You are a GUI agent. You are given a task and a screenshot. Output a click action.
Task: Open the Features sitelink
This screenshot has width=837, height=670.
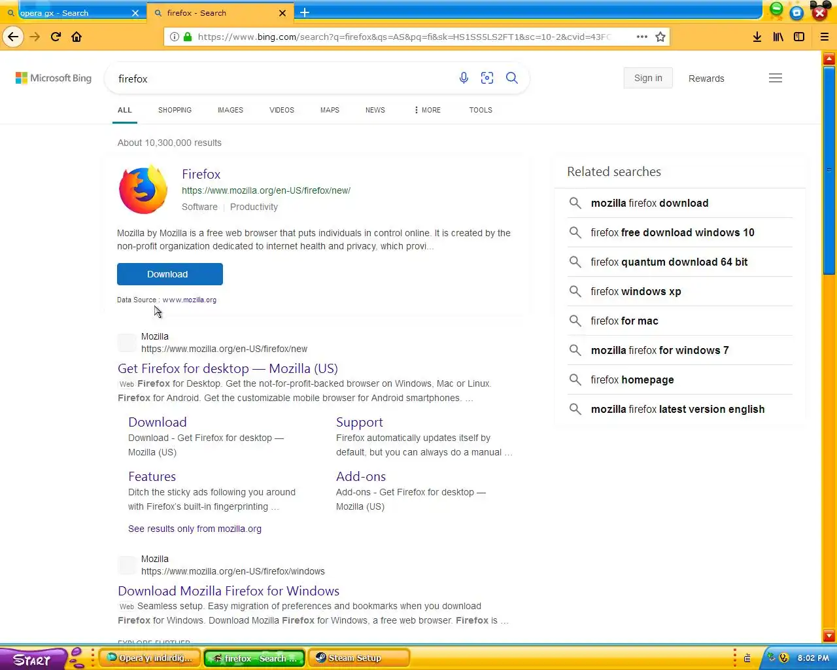click(152, 476)
